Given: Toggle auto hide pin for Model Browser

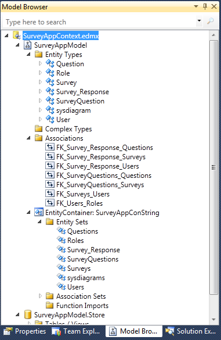Looking at the screenshot, I should coord(205,6).
